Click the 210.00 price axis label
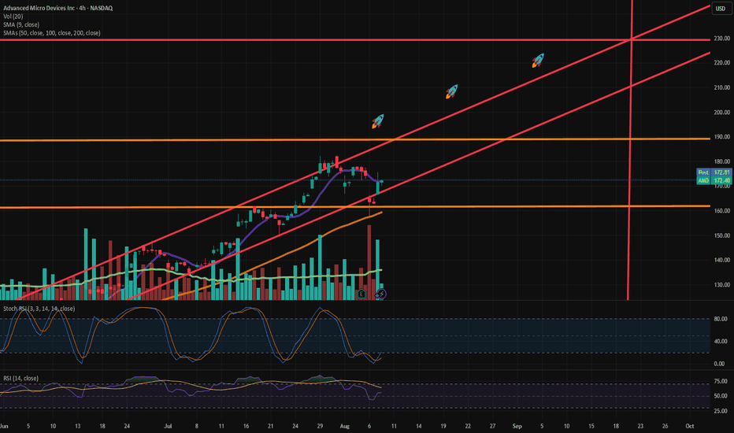734x433 pixels. click(721, 87)
